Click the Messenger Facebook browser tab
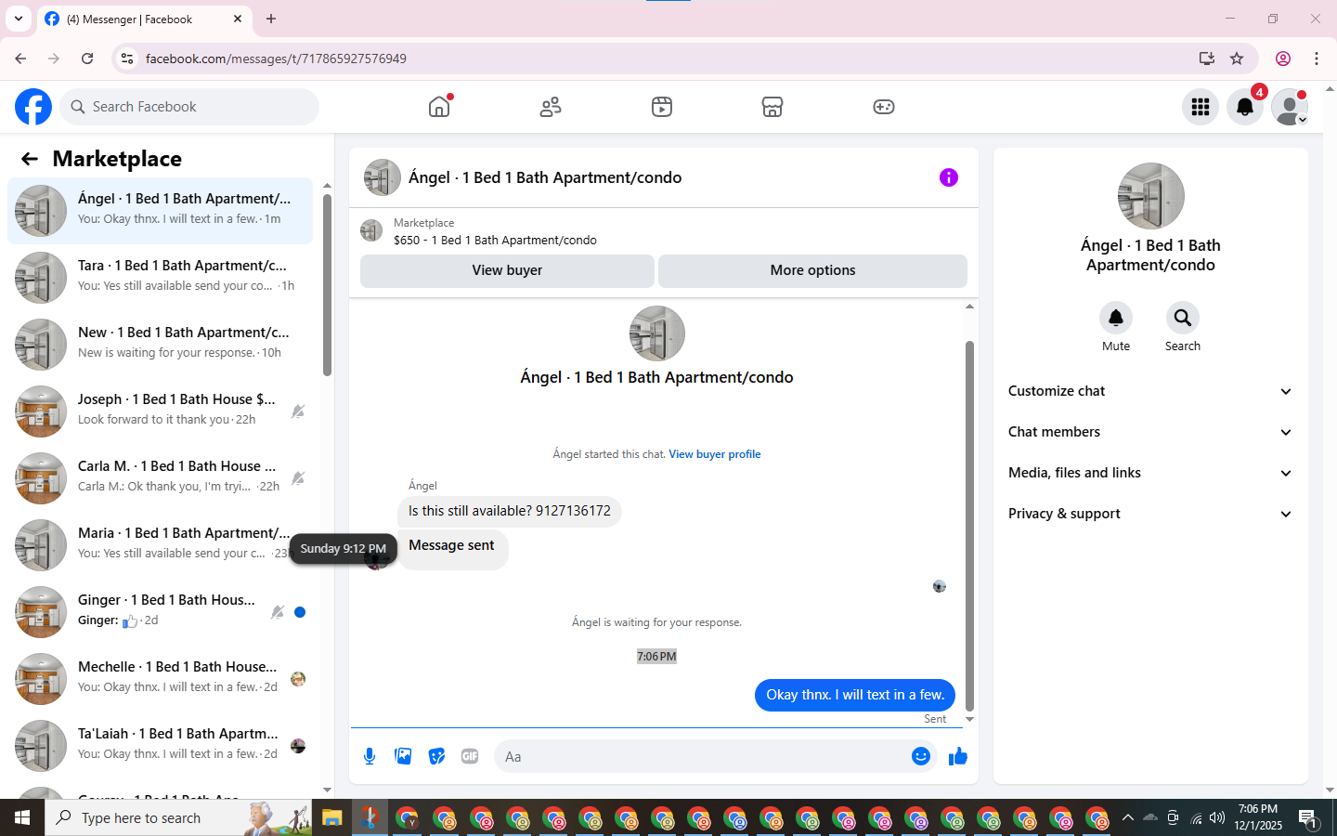This screenshot has width=1337, height=836. click(144, 20)
